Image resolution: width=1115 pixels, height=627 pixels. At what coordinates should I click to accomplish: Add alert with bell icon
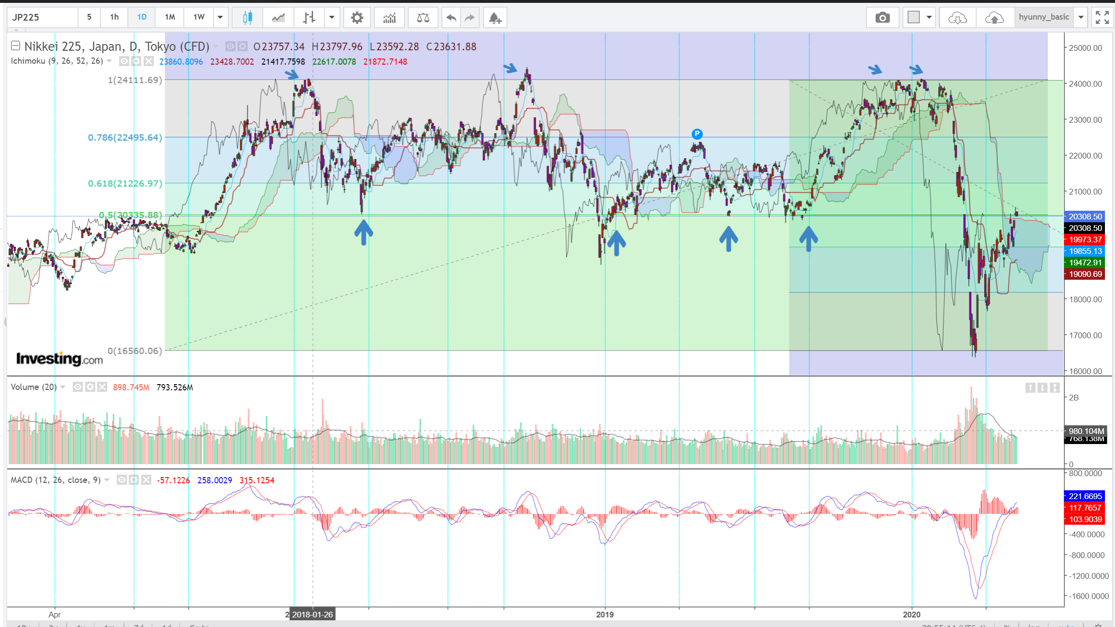tap(495, 18)
